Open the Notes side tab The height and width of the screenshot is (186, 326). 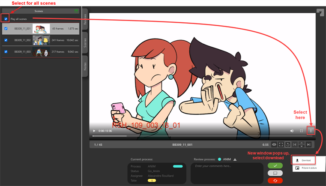85,66
